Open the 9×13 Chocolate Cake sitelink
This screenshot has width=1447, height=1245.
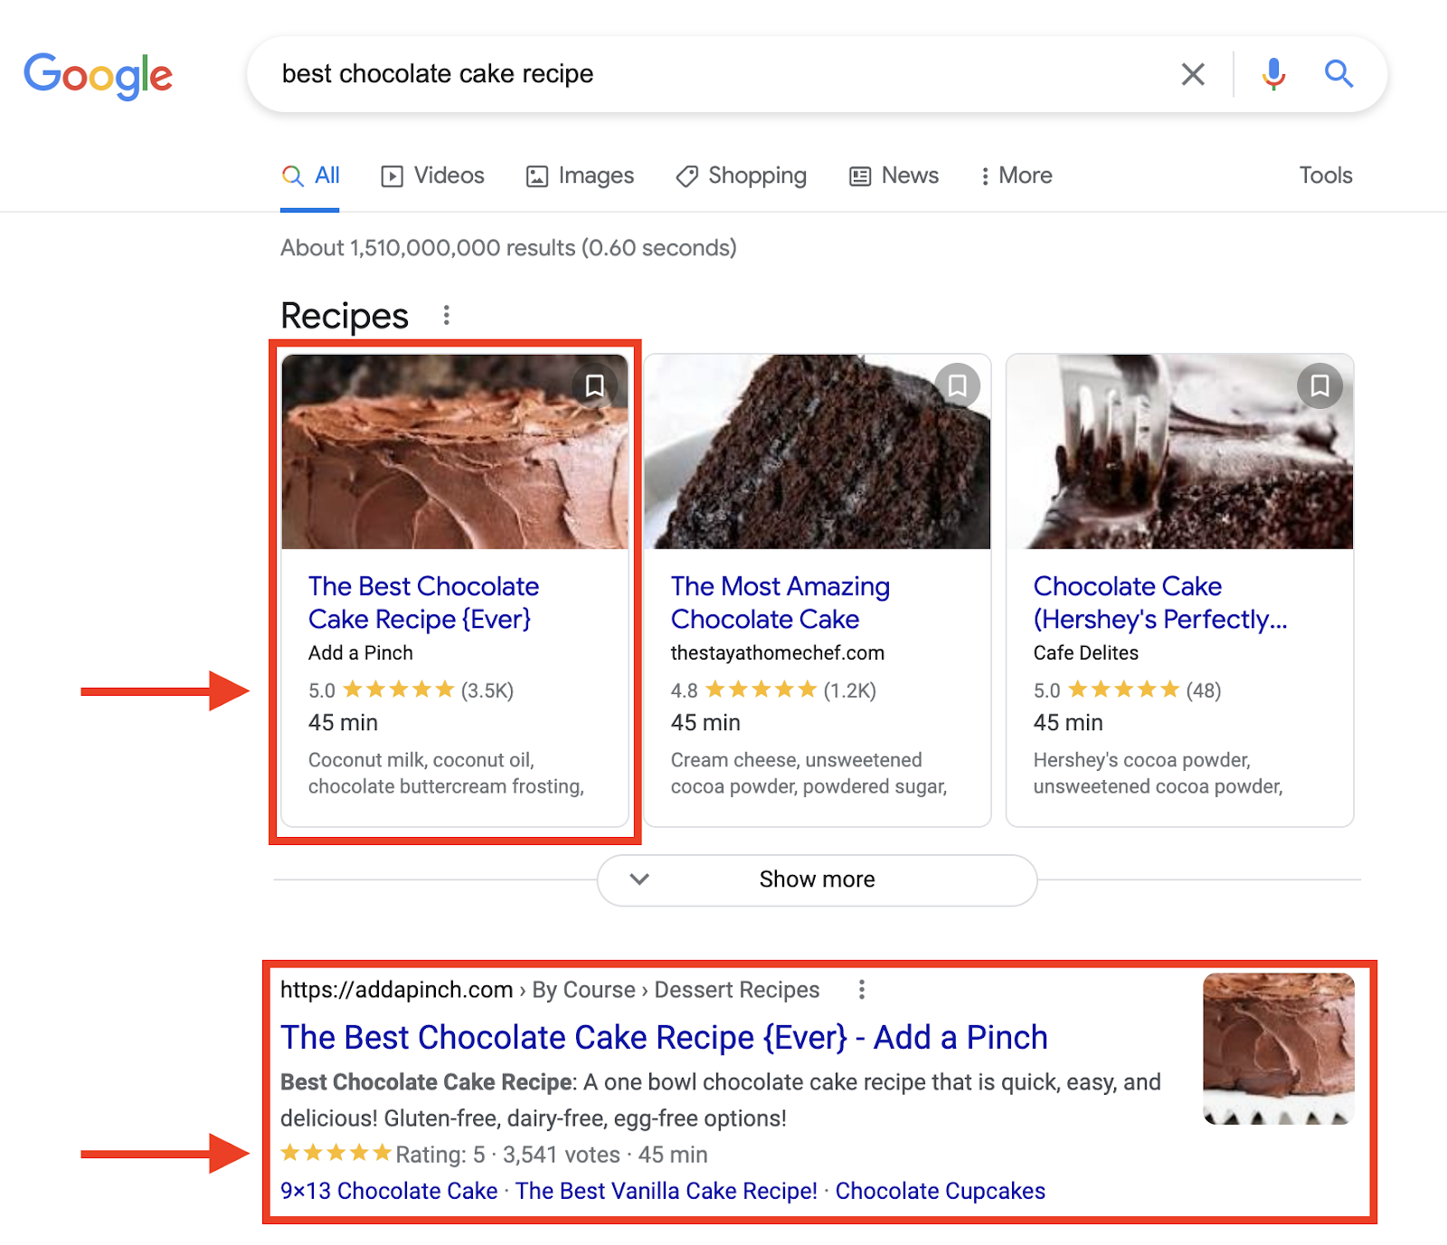389,1191
